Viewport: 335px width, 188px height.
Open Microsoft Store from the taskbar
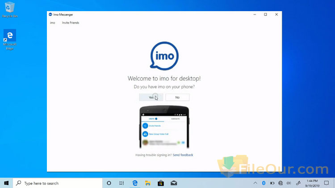click(x=161, y=183)
